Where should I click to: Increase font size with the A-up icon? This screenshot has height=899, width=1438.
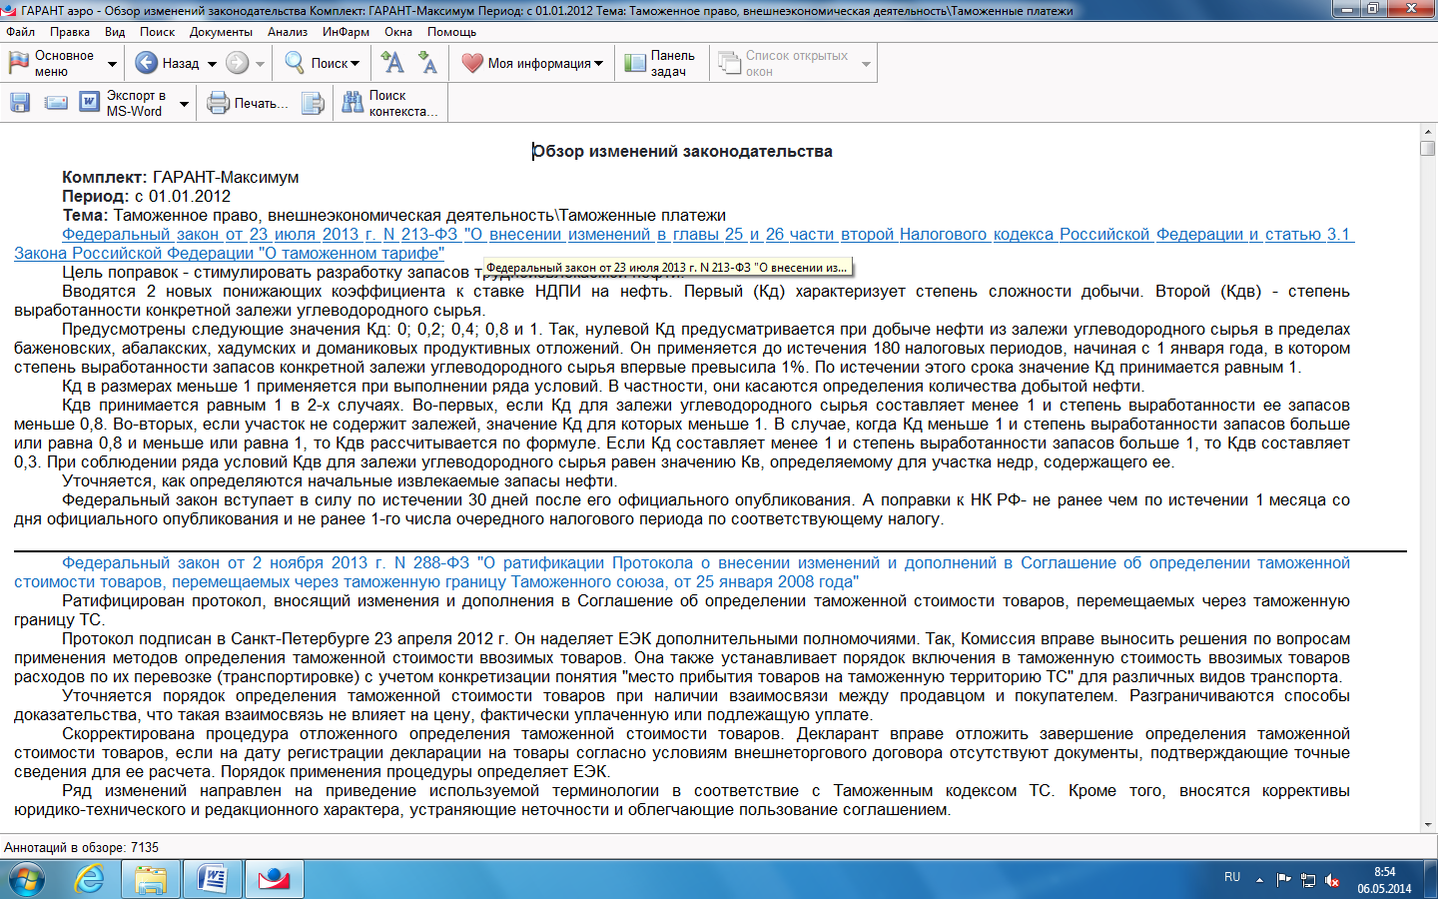(x=392, y=63)
